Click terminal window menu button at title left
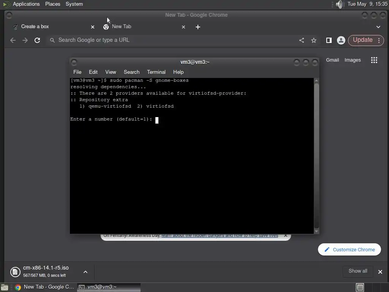The width and height of the screenshot is (389, 292). 74,62
